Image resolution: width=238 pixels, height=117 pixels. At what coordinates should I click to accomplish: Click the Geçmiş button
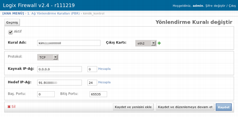pyautogui.click(x=12, y=23)
